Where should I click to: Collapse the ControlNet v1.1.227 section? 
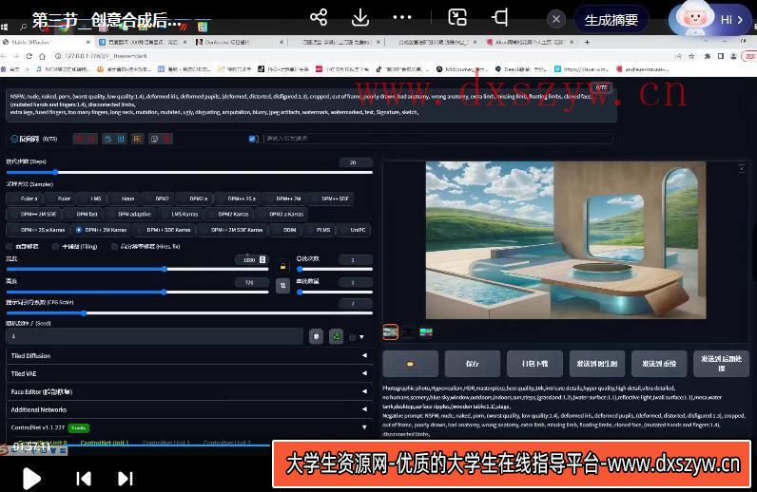coord(188,427)
